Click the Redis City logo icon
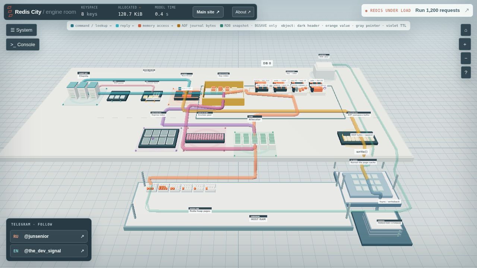Viewport: 477px width, 268px height. [10, 12]
